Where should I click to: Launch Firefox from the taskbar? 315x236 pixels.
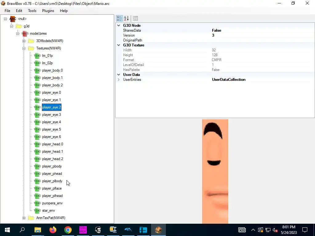[x=53, y=230]
